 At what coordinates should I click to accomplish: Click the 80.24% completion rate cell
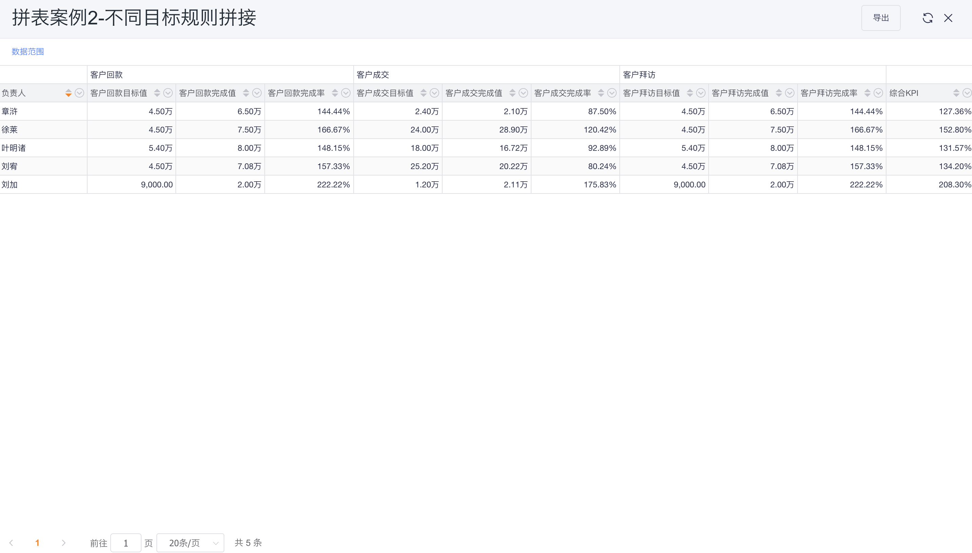(575, 166)
